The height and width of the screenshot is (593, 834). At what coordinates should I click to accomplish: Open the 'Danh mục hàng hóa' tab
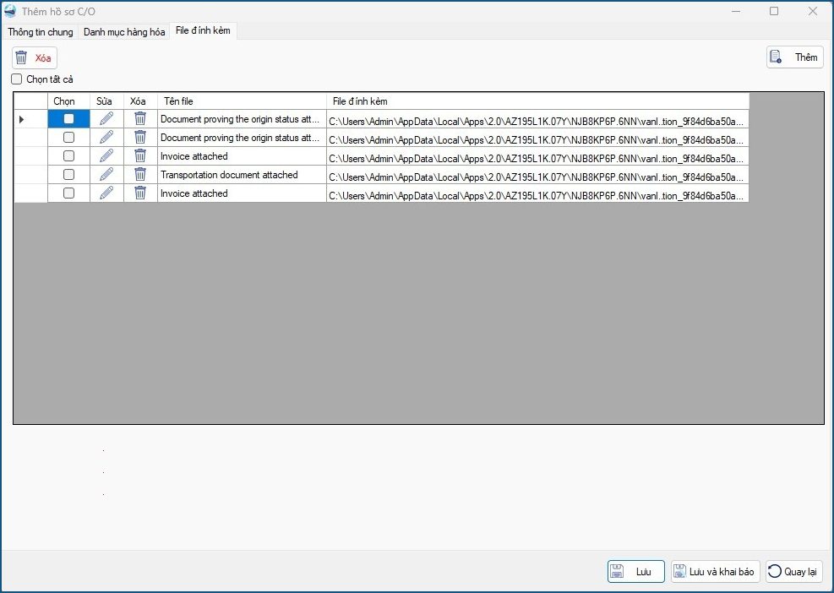124,32
